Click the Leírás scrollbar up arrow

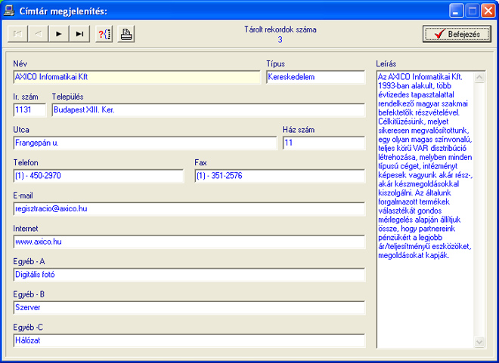479,78
